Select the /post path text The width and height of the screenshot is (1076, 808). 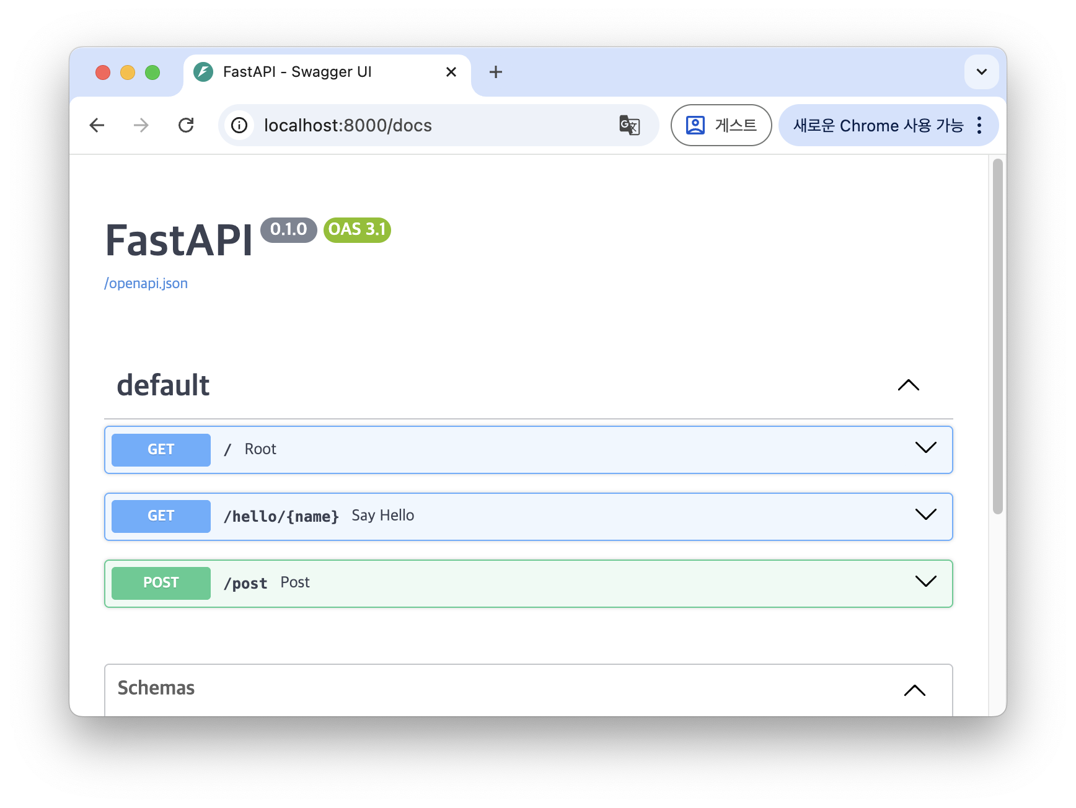click(x=245, y=583)
